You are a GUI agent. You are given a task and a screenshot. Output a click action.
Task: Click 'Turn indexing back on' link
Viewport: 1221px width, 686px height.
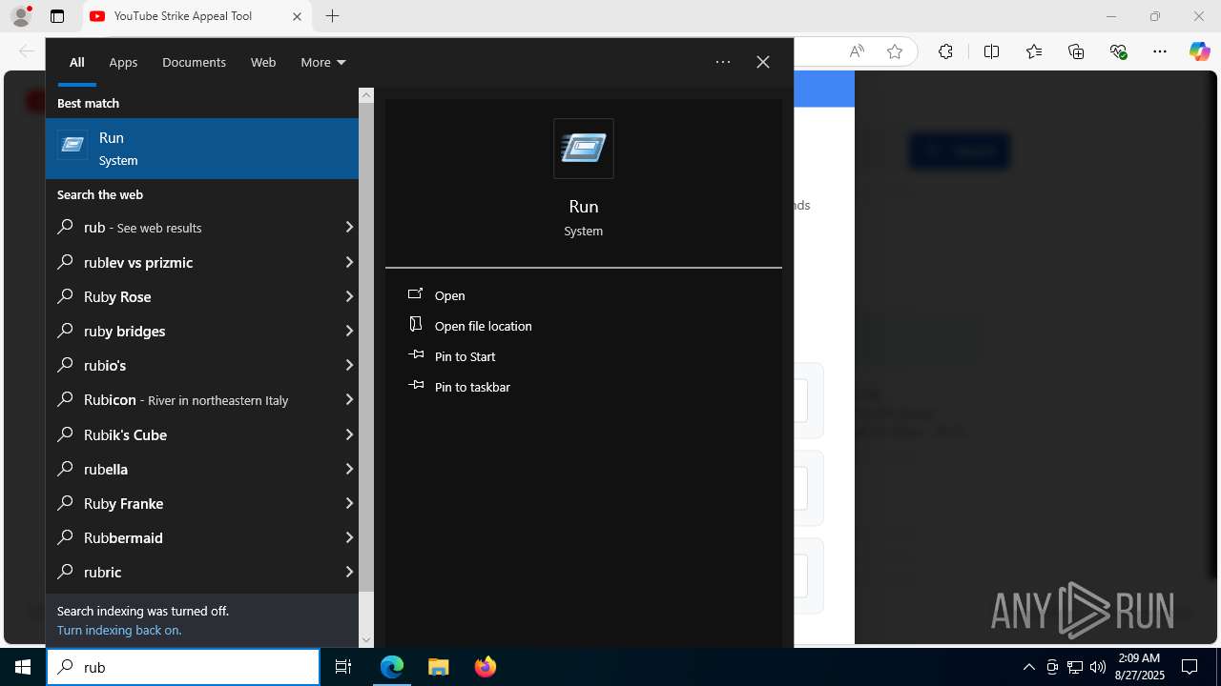[119, 630]
